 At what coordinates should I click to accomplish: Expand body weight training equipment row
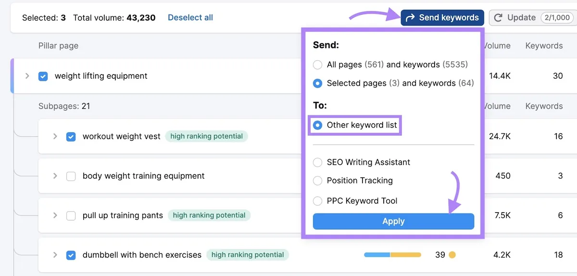55,176
